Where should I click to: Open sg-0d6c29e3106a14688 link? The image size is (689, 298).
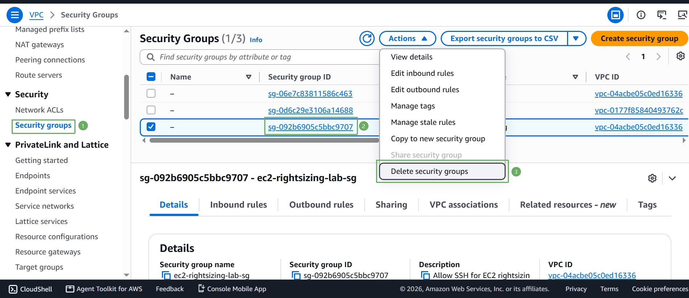[310, 110]
